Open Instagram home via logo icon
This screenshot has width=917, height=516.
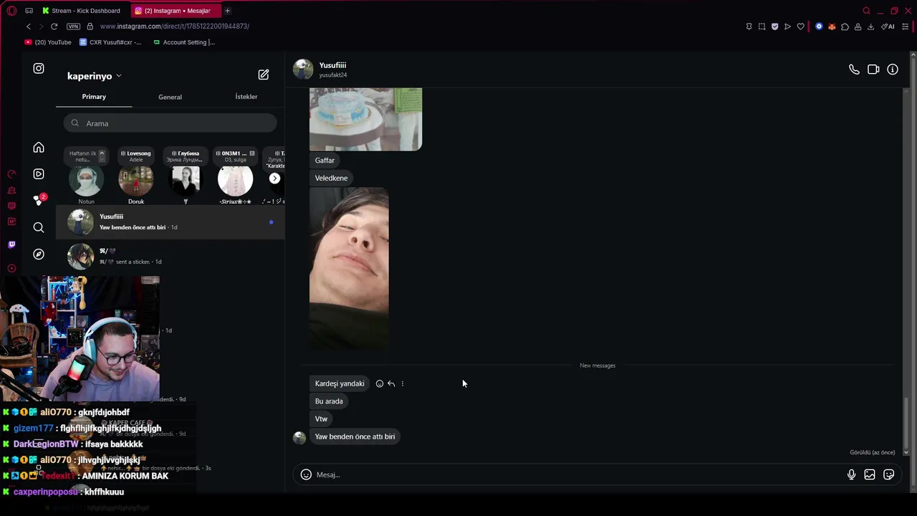39,69
